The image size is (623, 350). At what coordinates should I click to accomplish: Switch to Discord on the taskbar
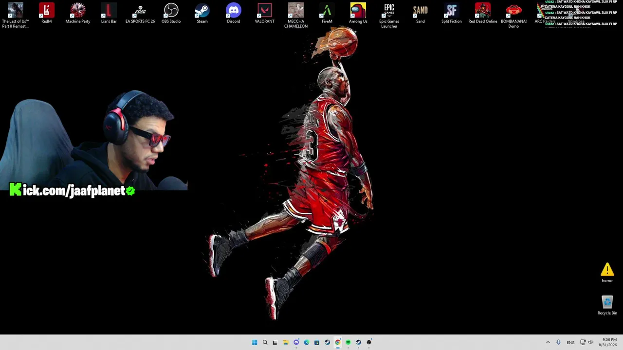[x=296, y=342]
